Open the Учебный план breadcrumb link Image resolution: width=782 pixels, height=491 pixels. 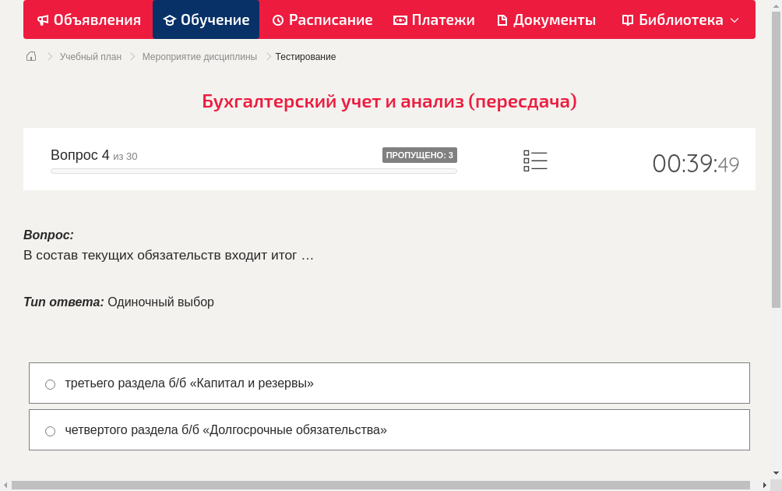tap(89, 56)
